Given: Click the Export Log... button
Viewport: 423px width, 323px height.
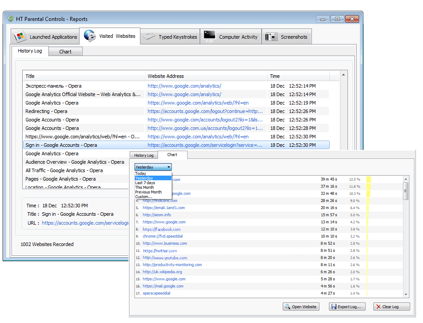Looking at the screenshot, I should [x=347, y=307].
